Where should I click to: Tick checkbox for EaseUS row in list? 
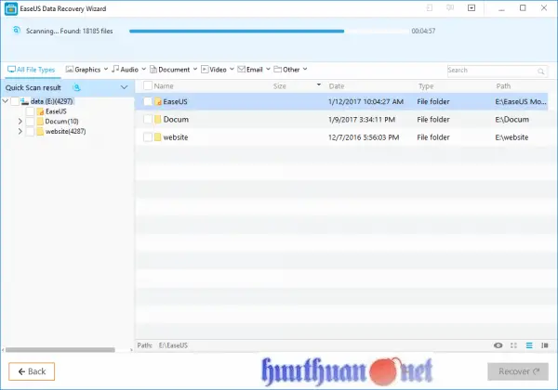point(148,101)
